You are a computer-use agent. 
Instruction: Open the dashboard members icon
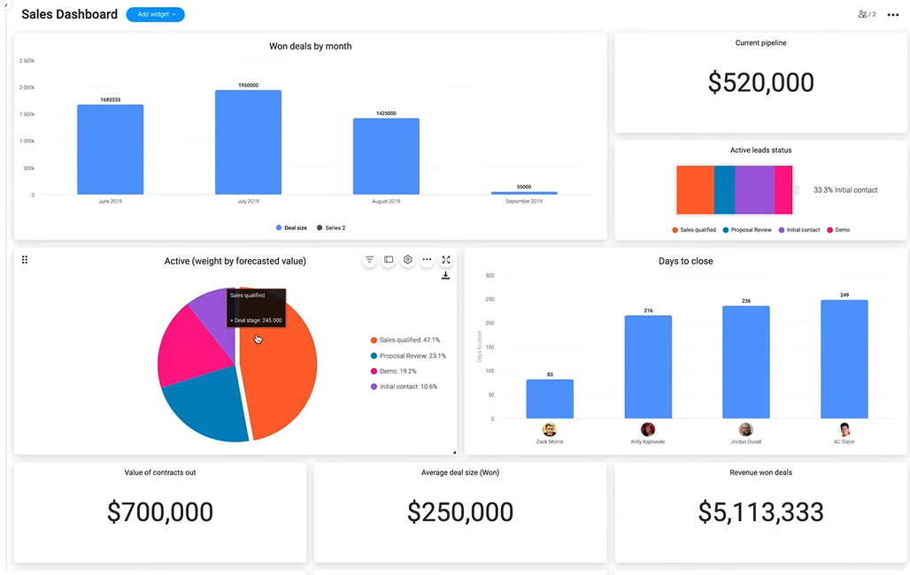pos(866,14)
